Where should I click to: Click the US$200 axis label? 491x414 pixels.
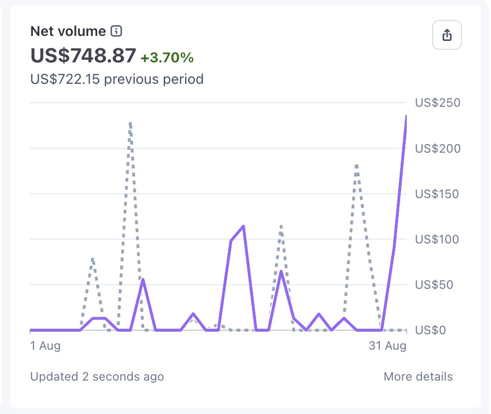point(438,148)
